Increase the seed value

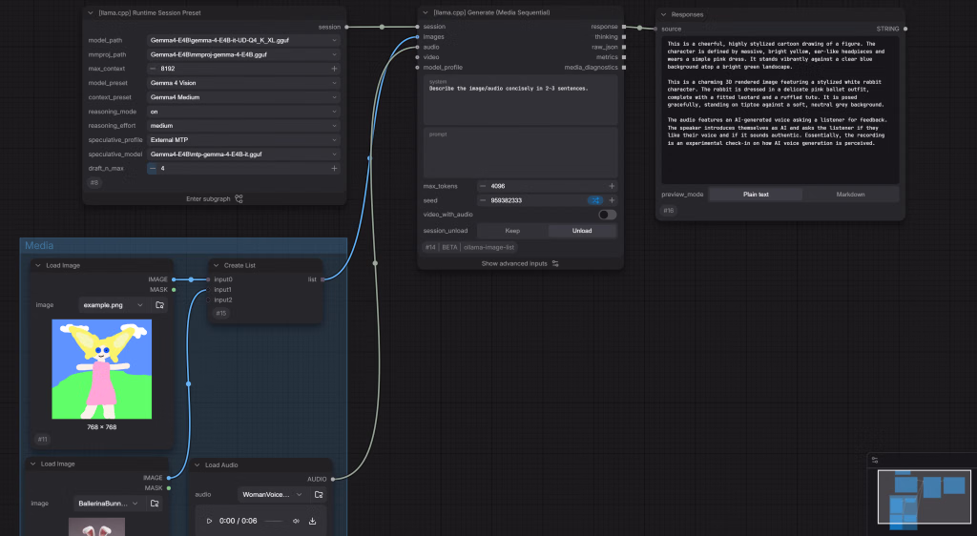point(612,200)
